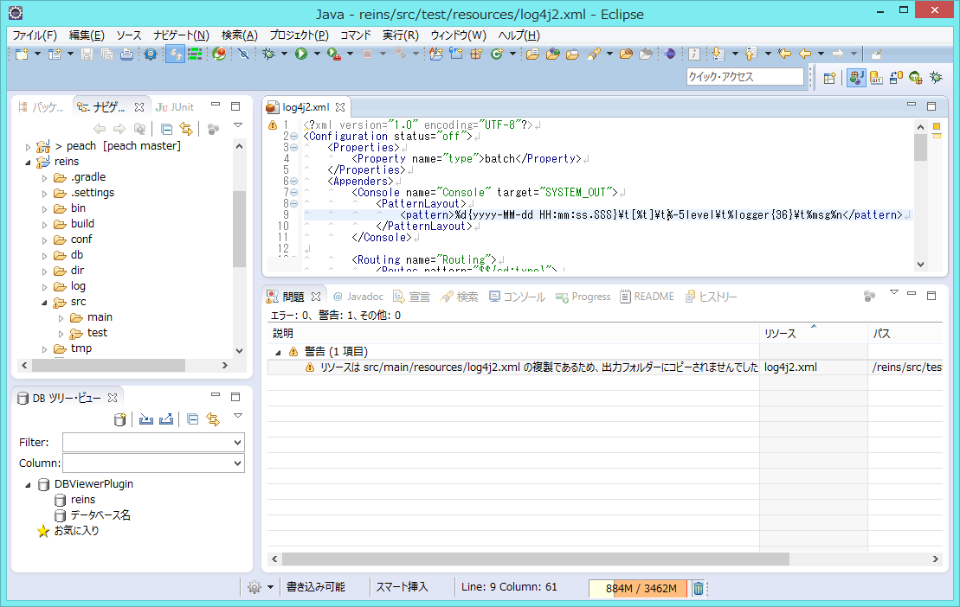This screenshot has height=607, width=960.
Task: Start debugging with the Debug icon
Action: pyautogui.click(x=268, y=53)
